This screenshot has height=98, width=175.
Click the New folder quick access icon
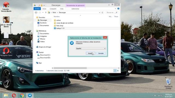tap(42, 5)
